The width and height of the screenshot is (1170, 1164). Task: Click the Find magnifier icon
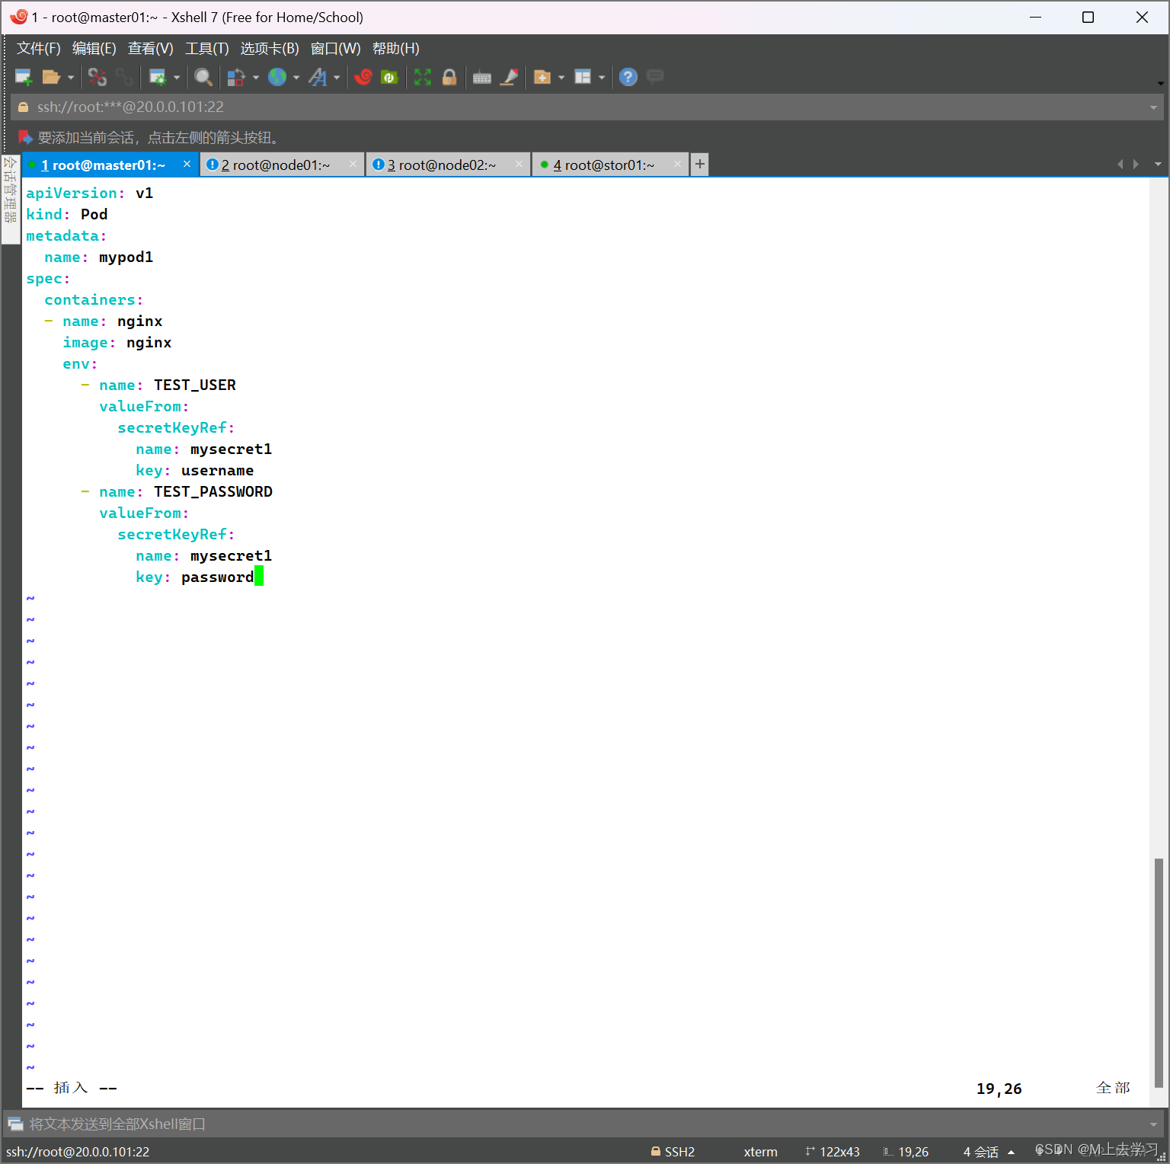pos(203,77)
